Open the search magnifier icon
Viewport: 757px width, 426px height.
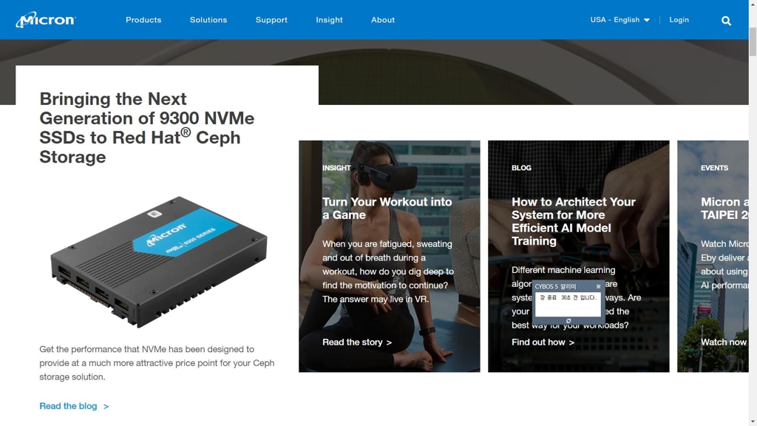coord(726,21)
